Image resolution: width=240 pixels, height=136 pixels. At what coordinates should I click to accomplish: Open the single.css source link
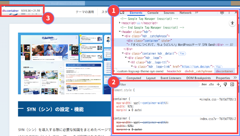click(x=218, y=99)
